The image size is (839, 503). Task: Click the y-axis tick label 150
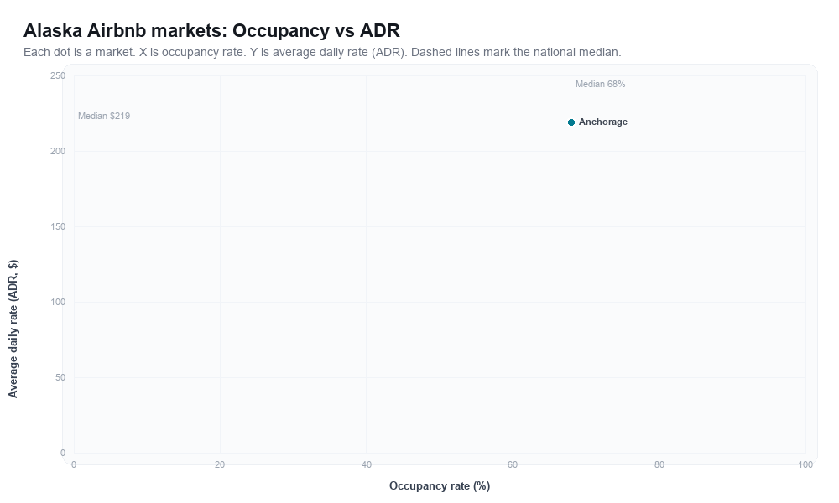(x=58, y=226)
